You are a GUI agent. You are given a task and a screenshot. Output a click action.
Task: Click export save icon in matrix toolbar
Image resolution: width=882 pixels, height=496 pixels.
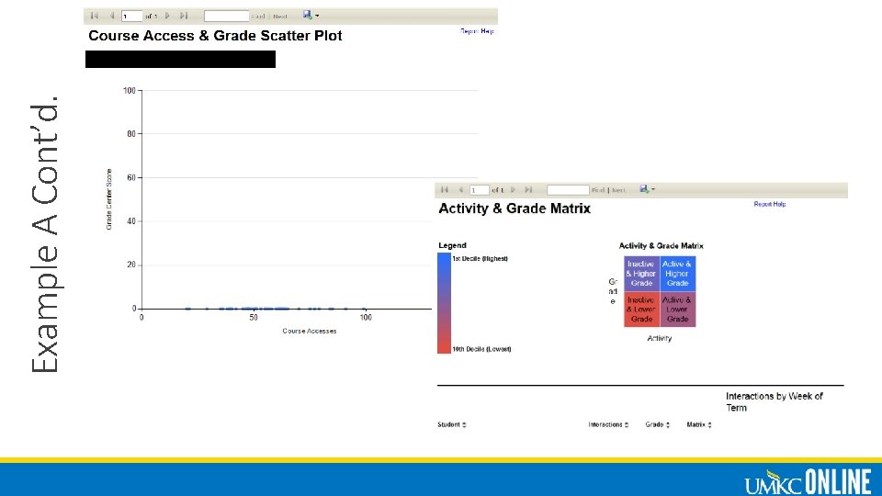[x=644, y=189]
